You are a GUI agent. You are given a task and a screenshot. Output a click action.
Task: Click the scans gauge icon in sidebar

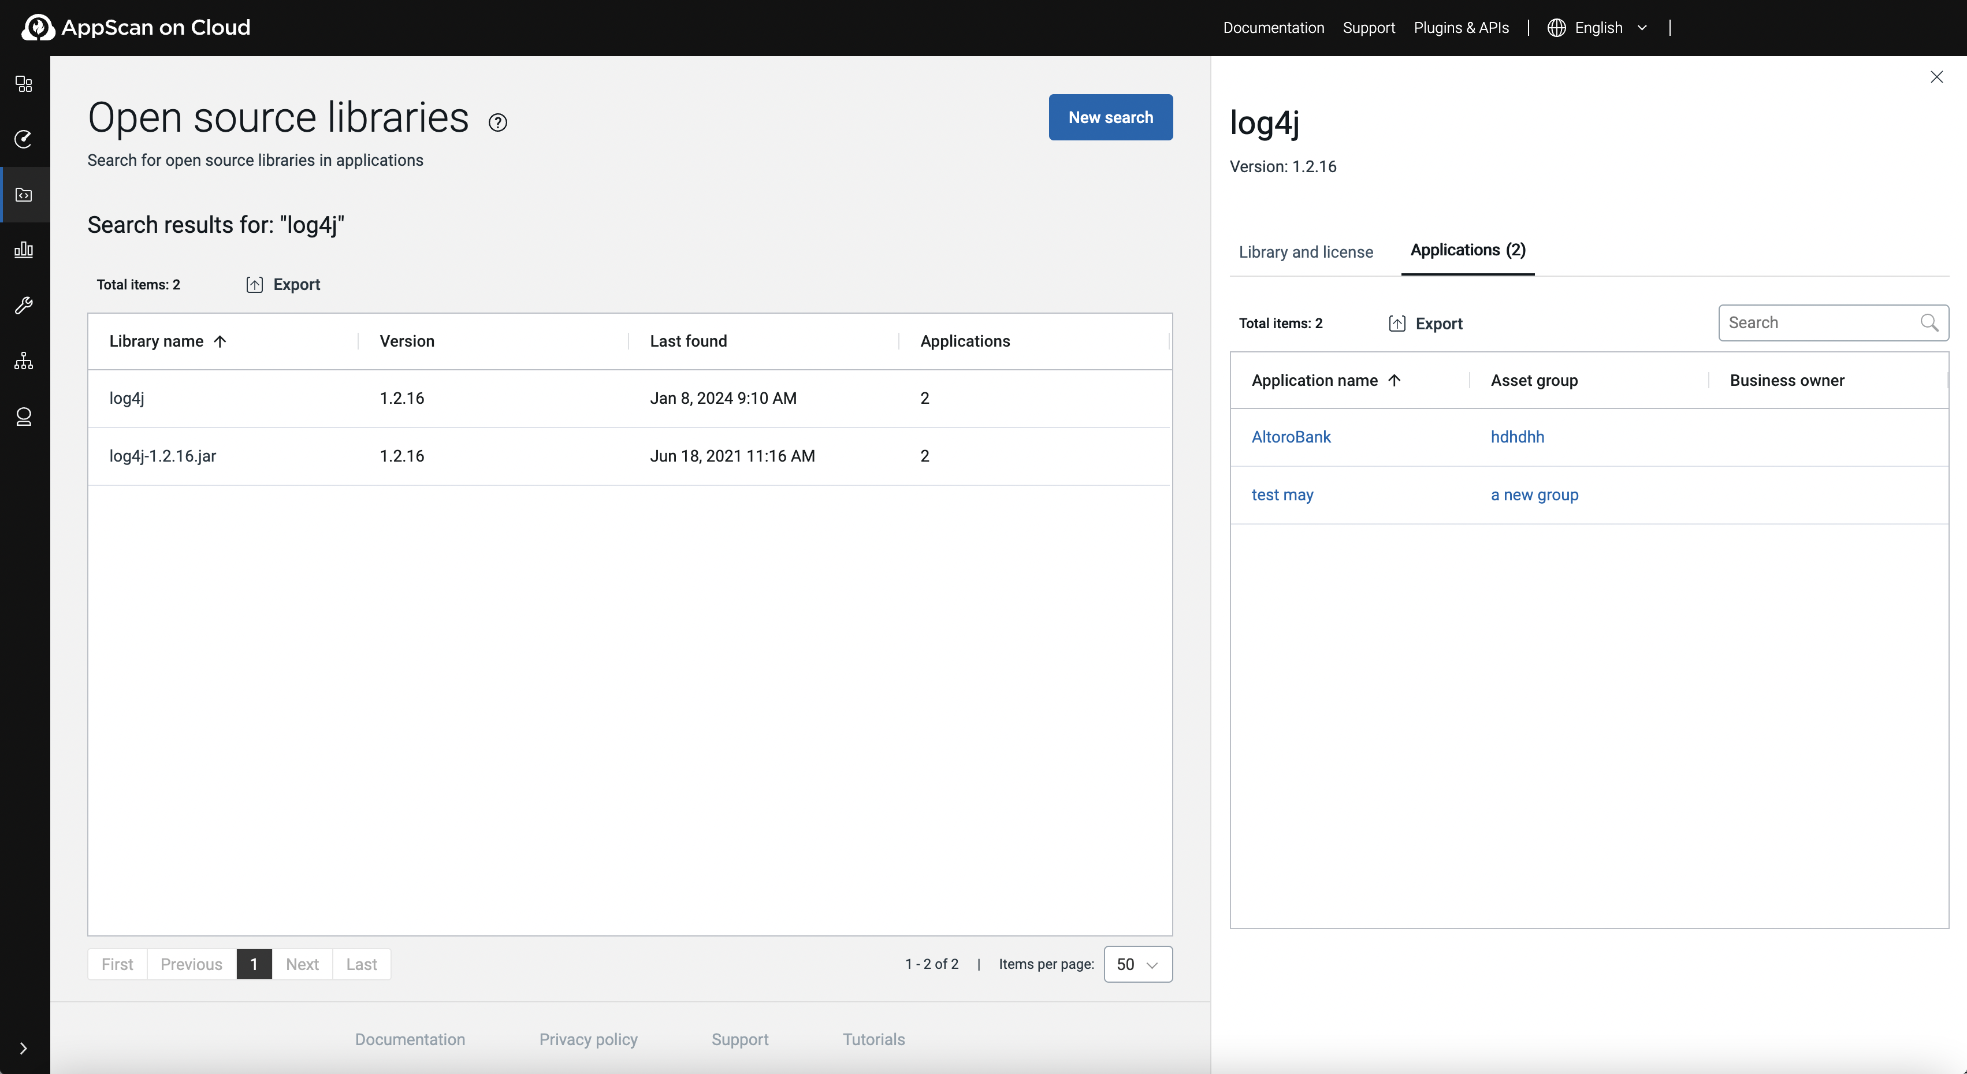pyautogui.click(x=24, y=139)
